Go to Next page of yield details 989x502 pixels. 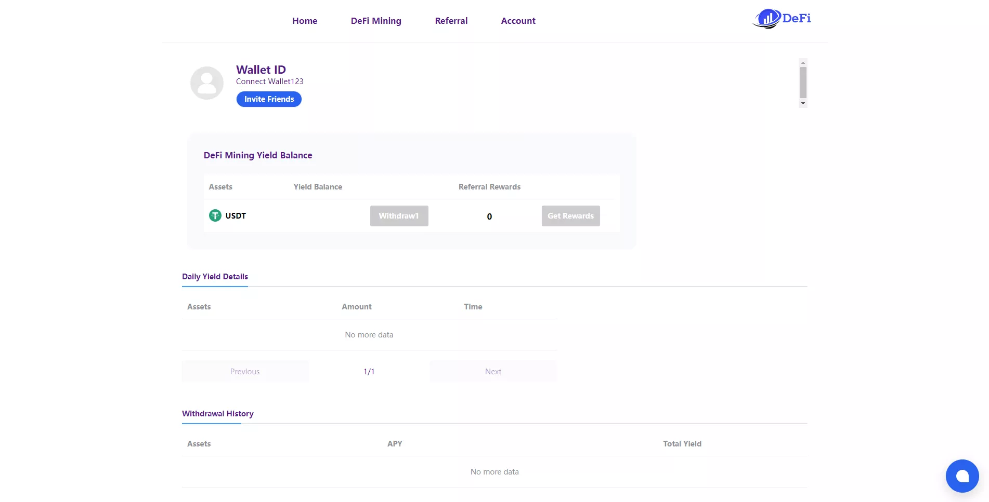click(493, 372)
